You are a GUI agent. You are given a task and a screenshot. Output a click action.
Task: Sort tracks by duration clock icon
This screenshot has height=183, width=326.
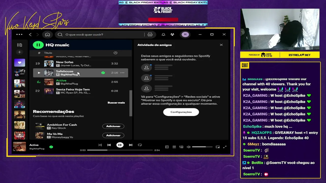click(x=115, y=53)
